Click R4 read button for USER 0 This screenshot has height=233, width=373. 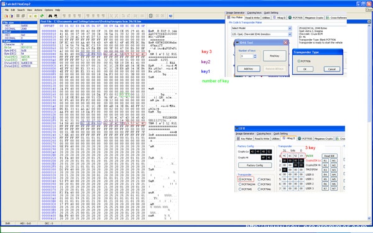pos(325,175)
